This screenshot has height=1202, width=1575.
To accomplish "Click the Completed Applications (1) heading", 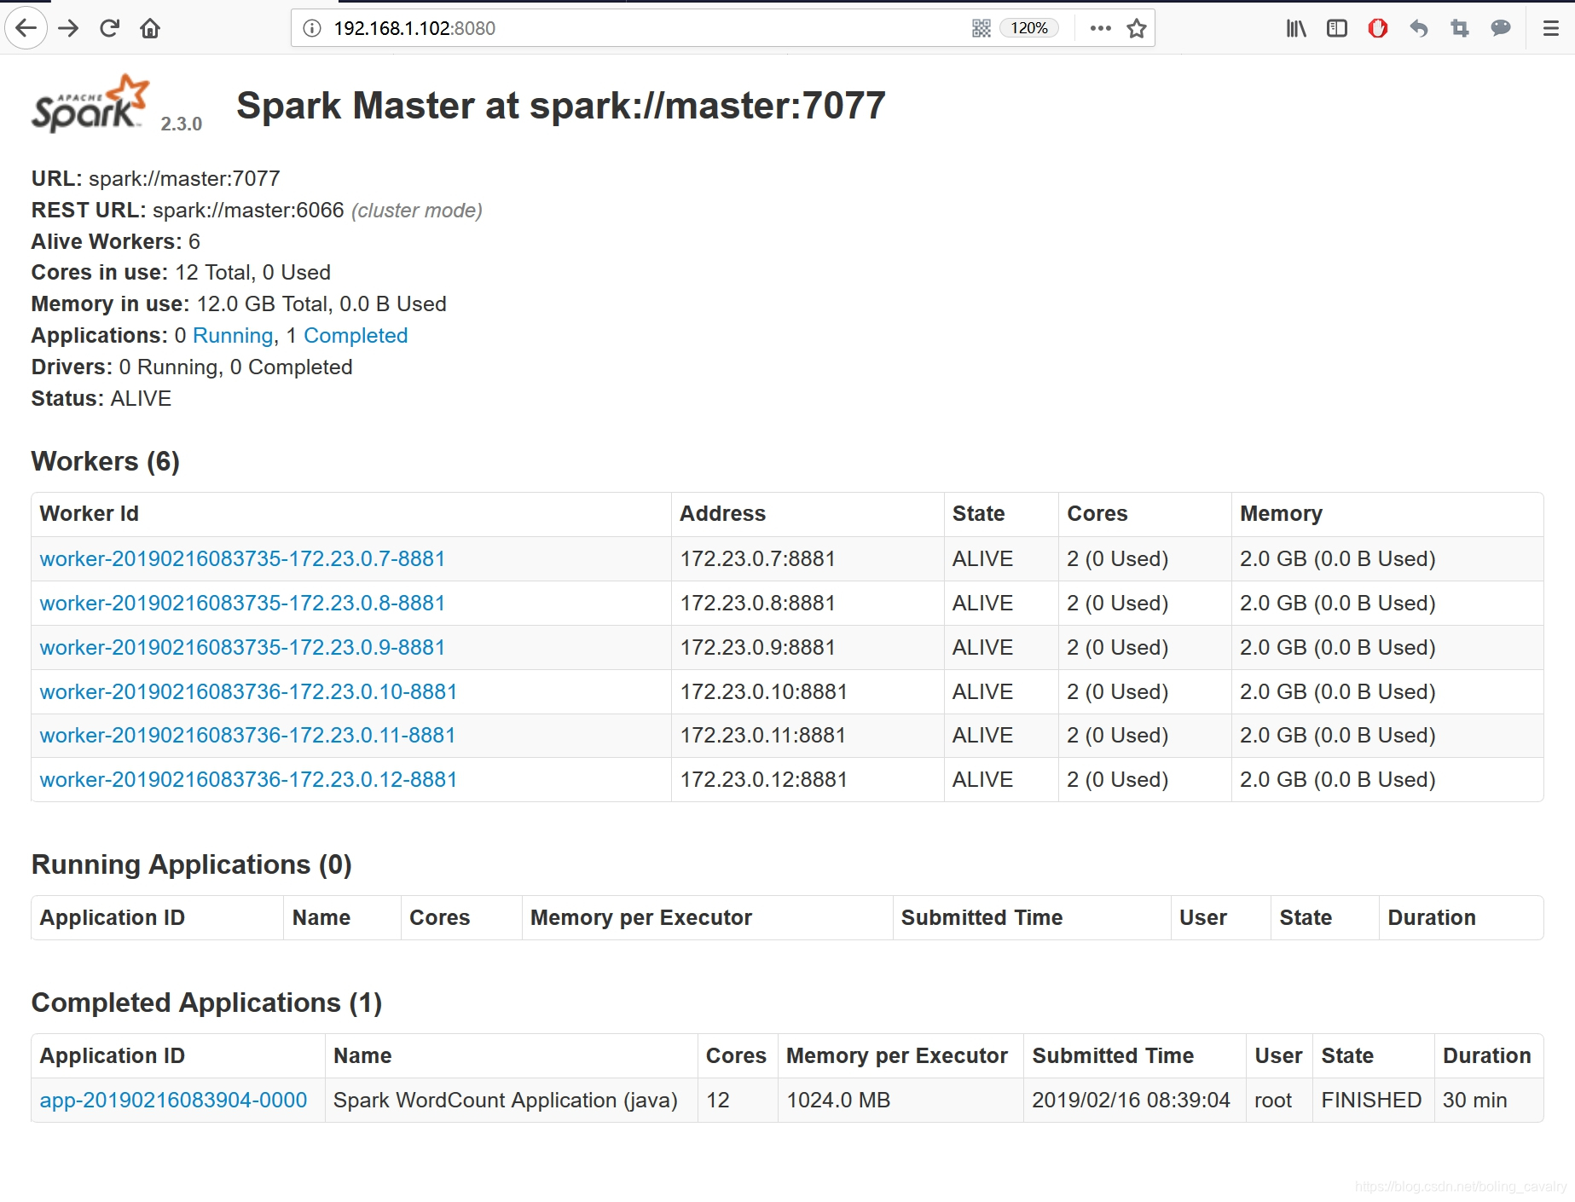I will click(206, 1003).
